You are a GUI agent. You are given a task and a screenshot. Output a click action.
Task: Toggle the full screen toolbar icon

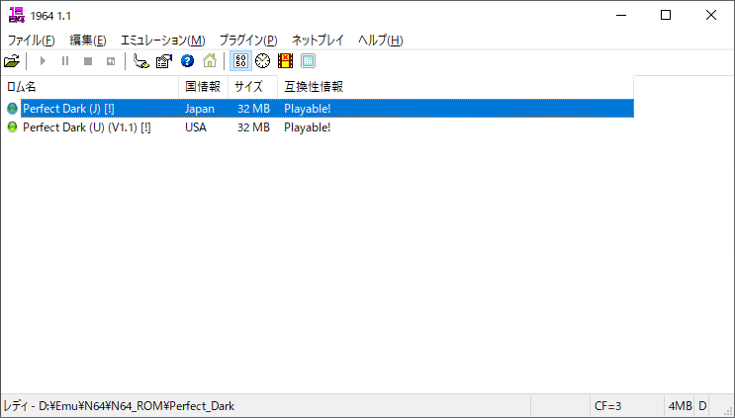[x=308, y=61]
